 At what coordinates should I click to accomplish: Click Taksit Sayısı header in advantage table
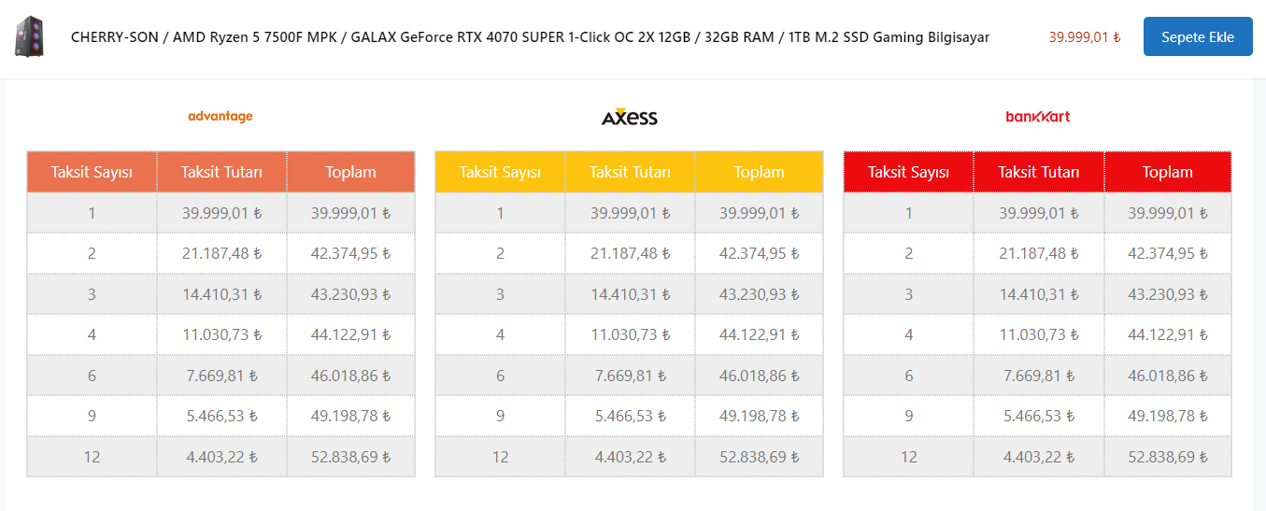92,172
